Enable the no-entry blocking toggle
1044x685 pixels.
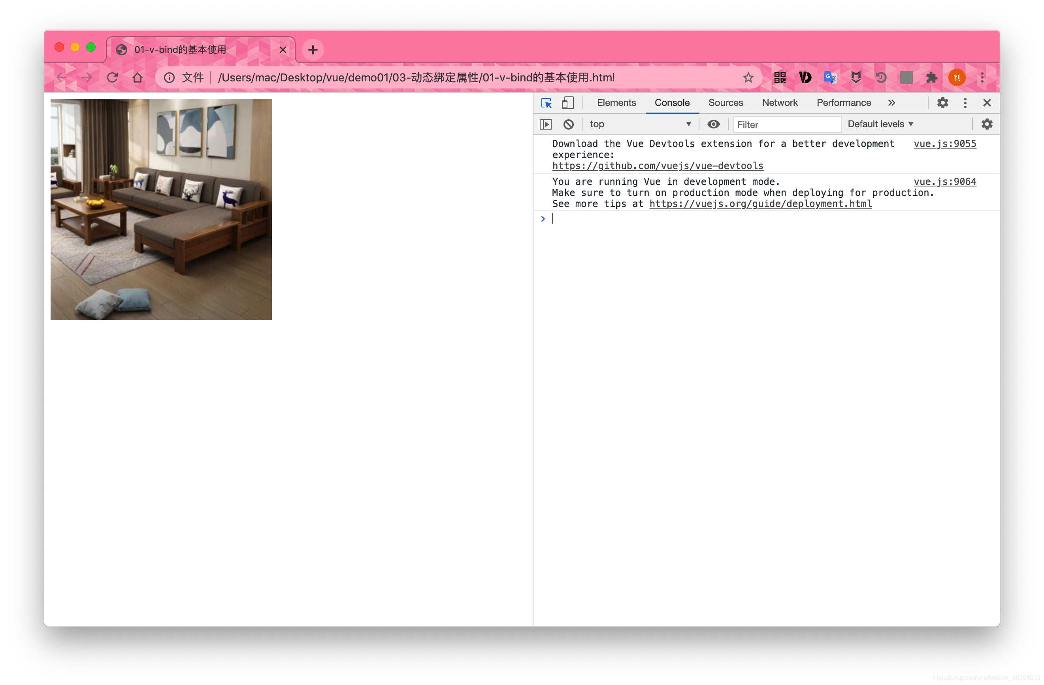point(567,124)
